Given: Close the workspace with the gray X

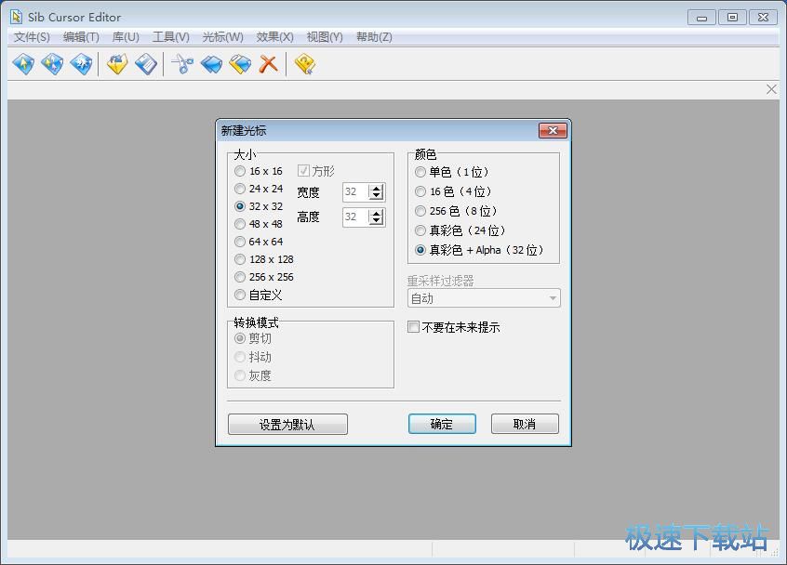Looking at the screenshot, I should (771, 88).
